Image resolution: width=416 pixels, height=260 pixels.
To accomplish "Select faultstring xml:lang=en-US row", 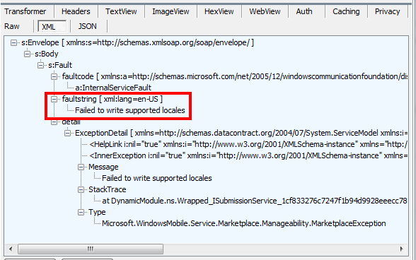I will point(112,99).
